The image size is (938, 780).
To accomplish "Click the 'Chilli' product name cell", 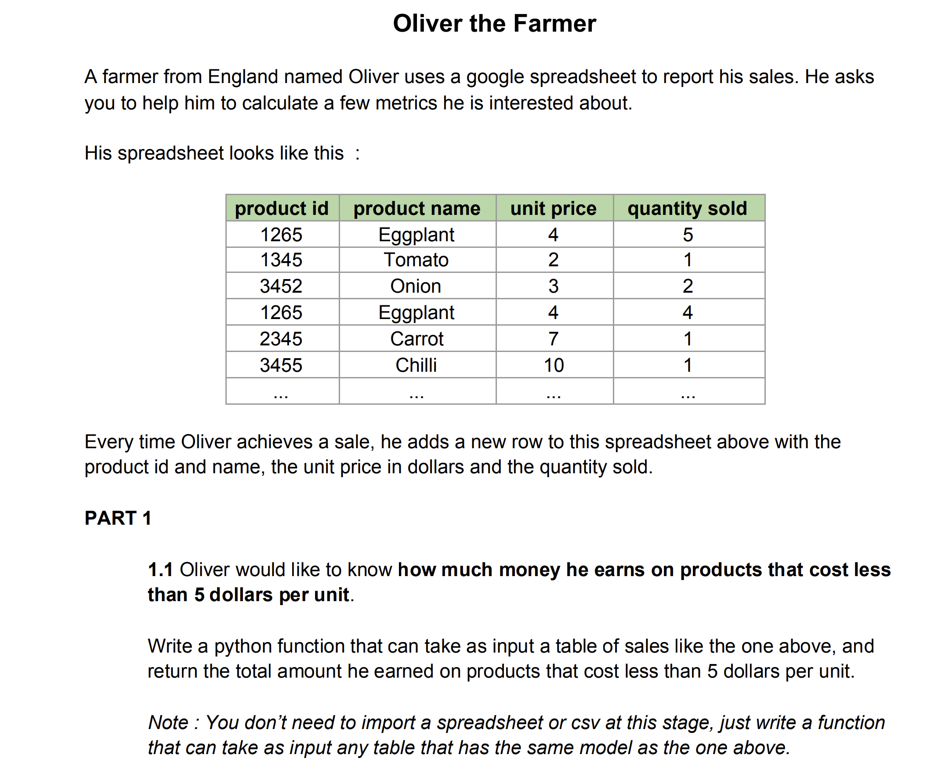I will click(417, 365).
